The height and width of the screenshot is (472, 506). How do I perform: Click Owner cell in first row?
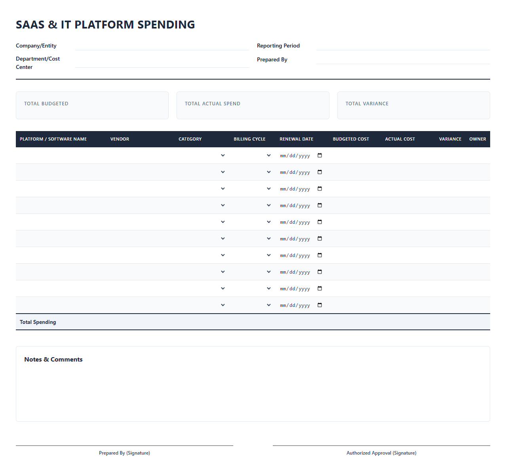point(477,156)
